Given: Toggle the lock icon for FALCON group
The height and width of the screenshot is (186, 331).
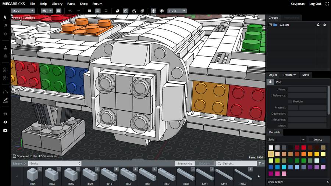Looking at the screenshot, I should click(x=318, y=25).
